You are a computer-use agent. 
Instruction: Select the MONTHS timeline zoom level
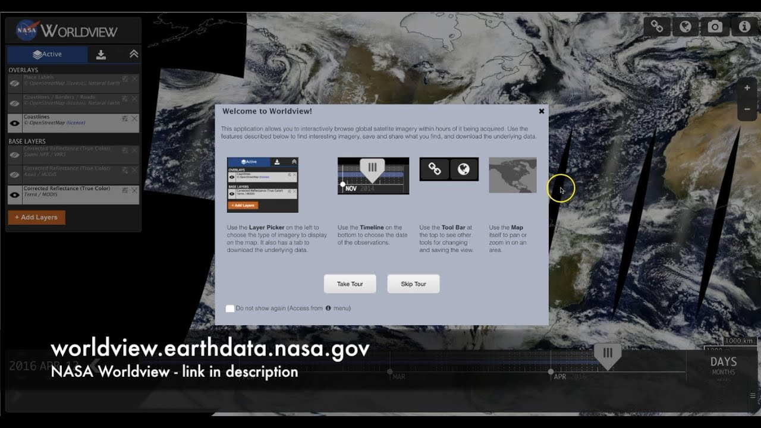(724, 373)
